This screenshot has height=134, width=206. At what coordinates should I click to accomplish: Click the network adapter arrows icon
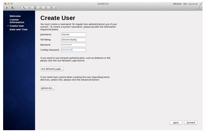pos(29,8)
